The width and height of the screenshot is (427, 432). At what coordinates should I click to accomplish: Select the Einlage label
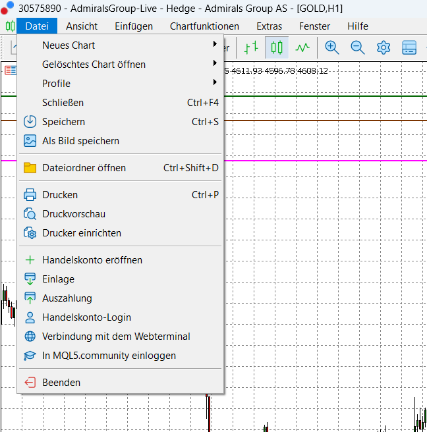point(58,279)
